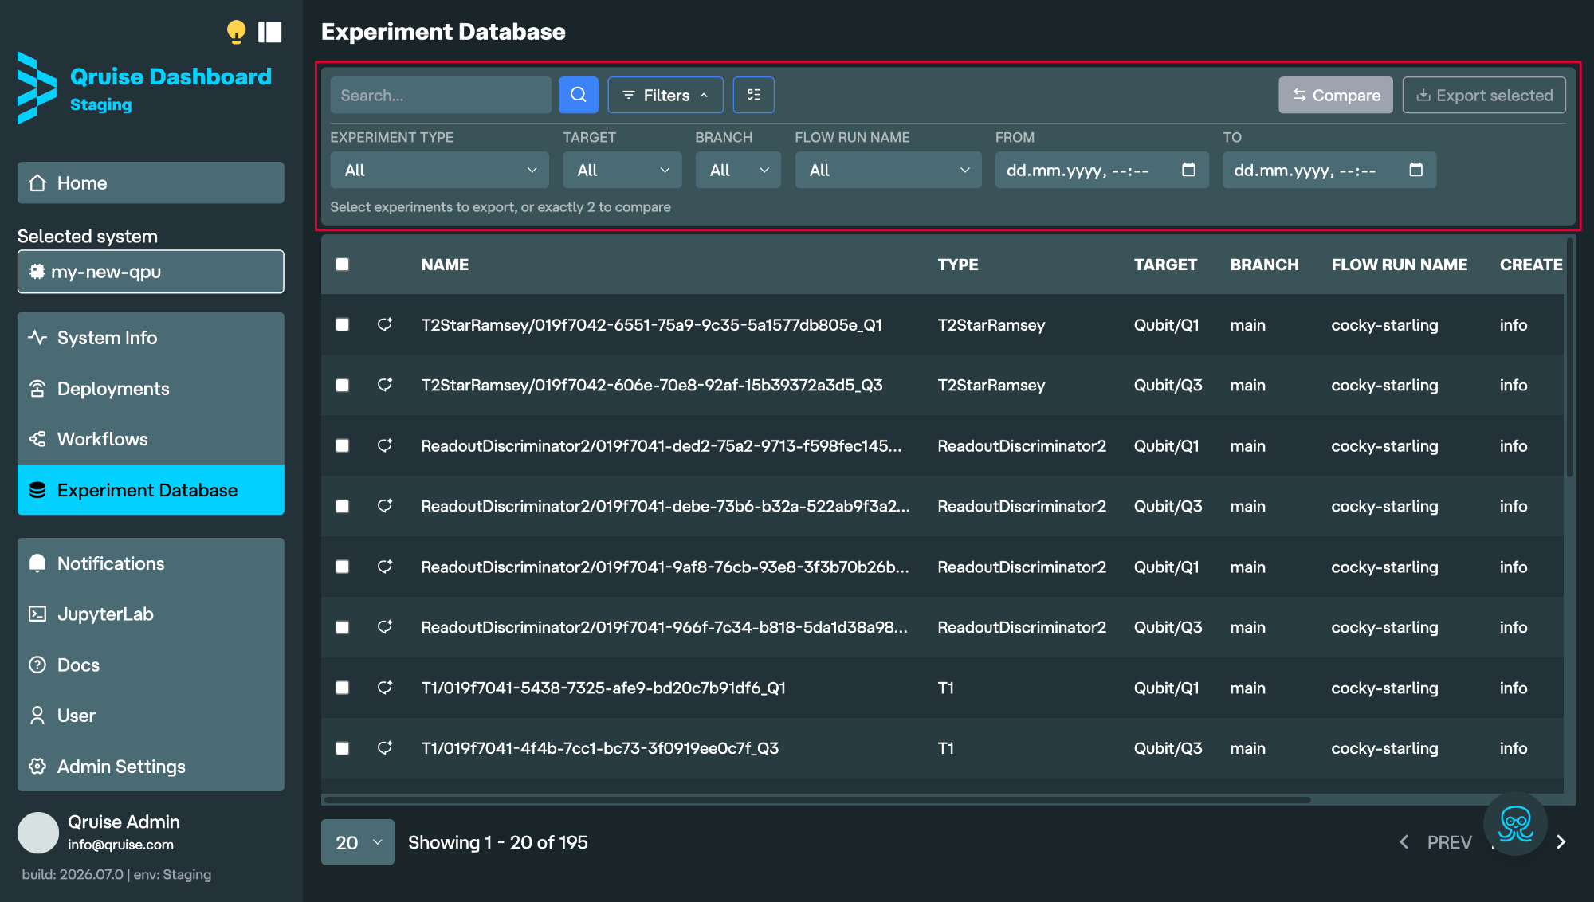Open the Flow Run Name dropdown
The image size is (1594, 902).
889,170
